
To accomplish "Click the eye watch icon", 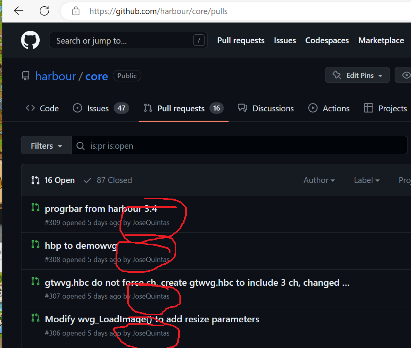I will click(406, 75).
